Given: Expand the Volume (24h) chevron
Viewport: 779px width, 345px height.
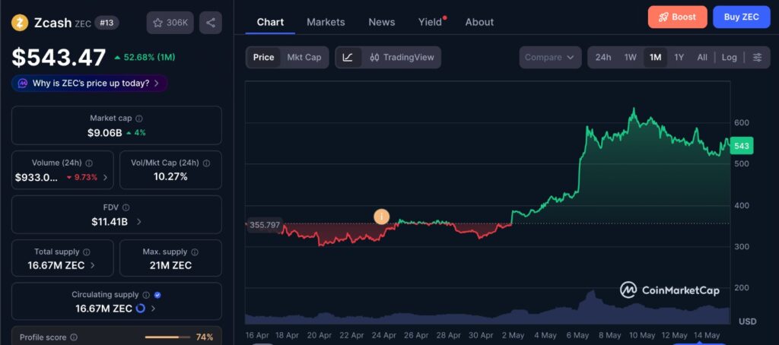Looking at the screenshot, I should tap(105, 177).
